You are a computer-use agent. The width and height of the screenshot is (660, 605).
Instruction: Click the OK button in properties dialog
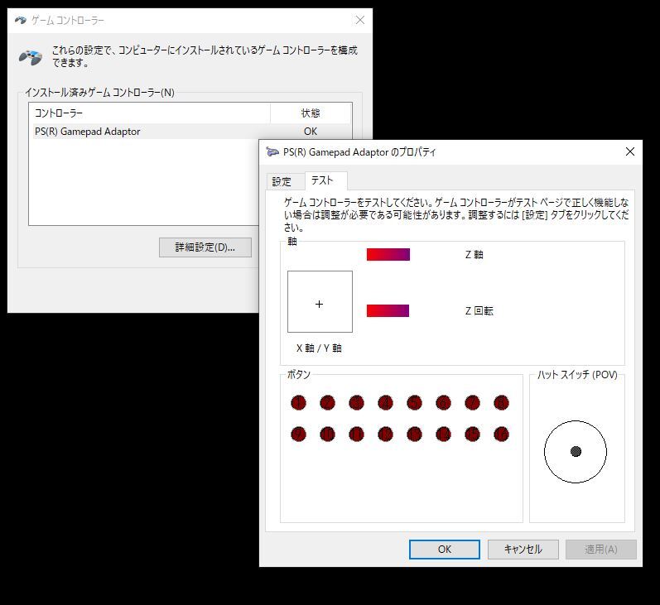point(444,549)
